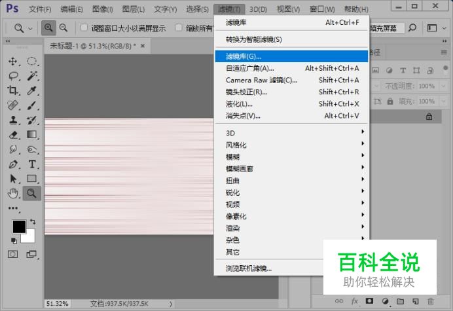Select the Type tool

pos(32,164)
